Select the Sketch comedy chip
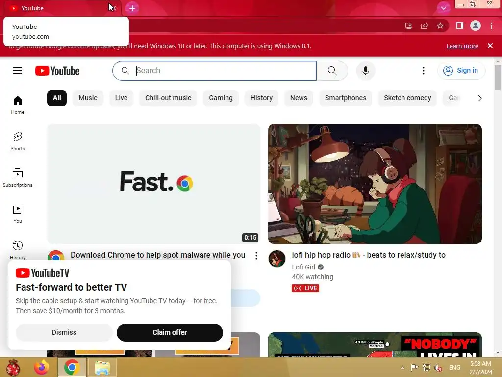502x377 pixels. 407,98
